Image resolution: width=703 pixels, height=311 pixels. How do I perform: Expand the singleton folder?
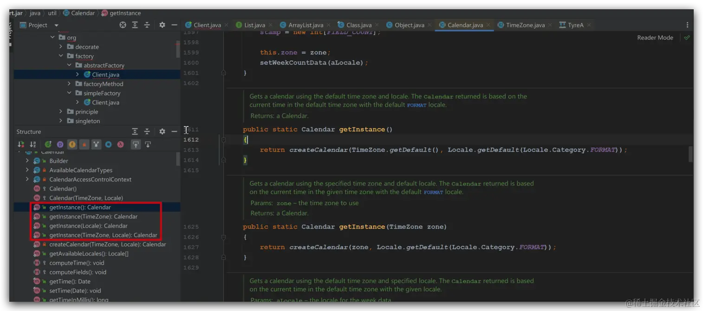61,121
